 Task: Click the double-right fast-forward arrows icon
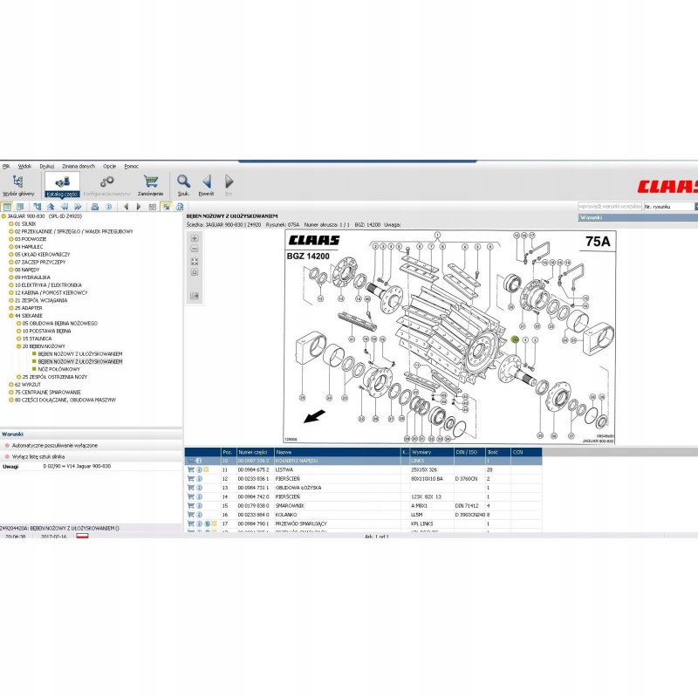(78, 207)
